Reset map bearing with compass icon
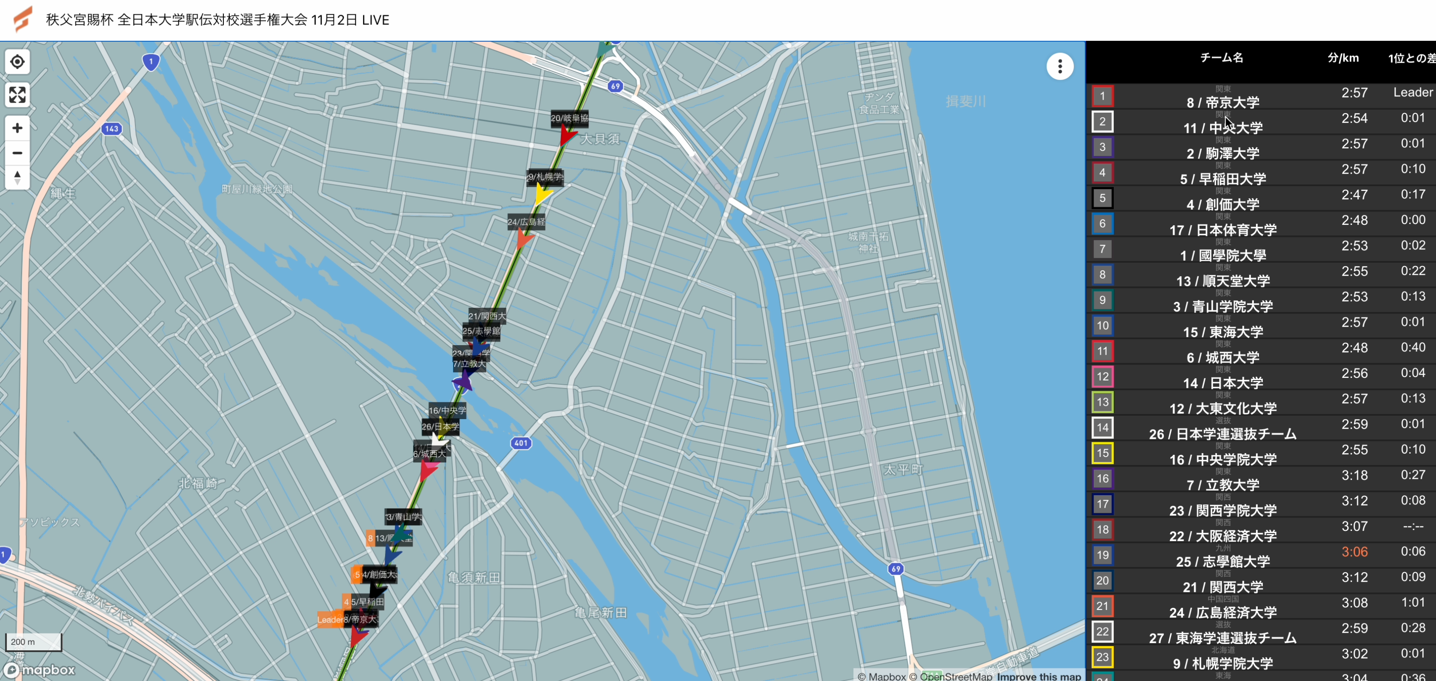The image size is (1436, 681). [17, 178]
